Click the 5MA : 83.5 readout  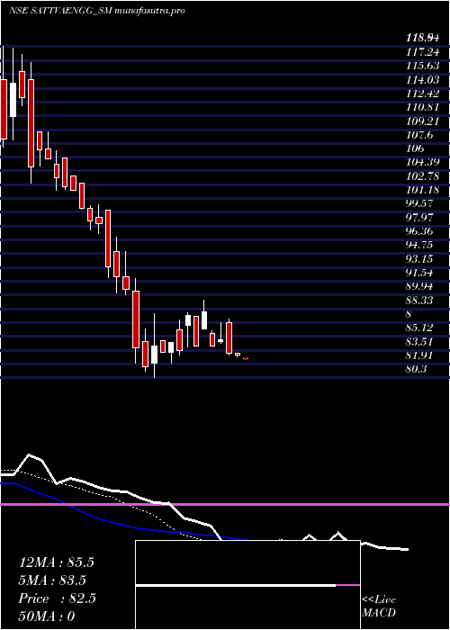pos(52,580)
